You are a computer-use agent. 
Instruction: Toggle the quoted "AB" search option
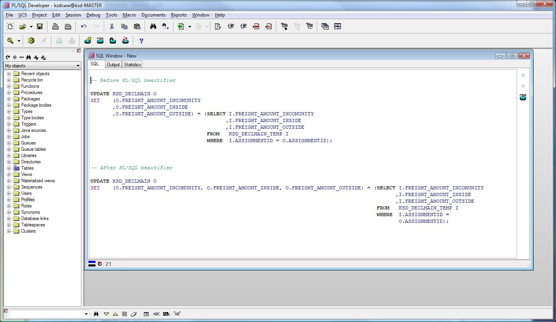[177, 314]
